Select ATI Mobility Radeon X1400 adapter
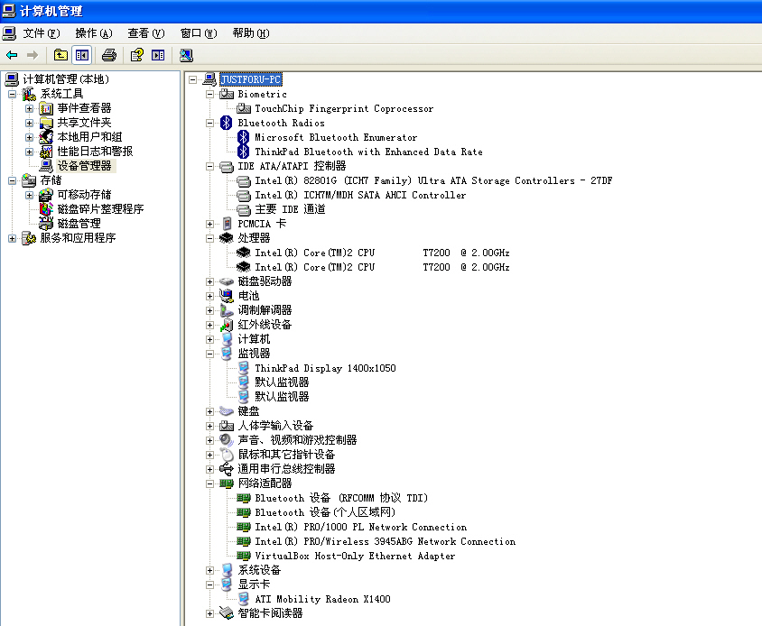Viewport: 762px width, 626px height. click(x=322, y=599)
